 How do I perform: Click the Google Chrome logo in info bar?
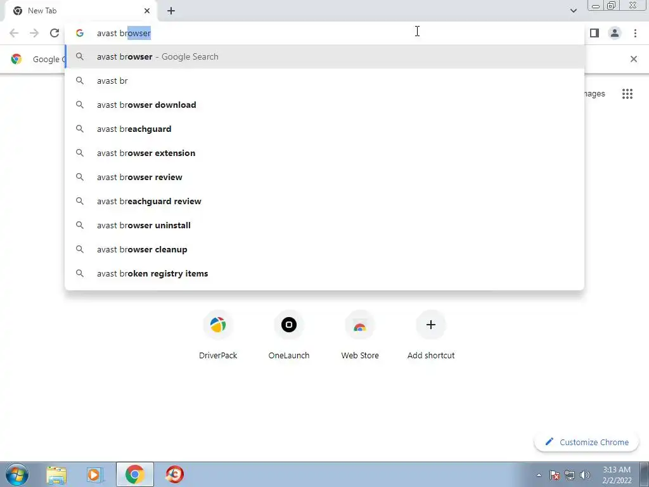16,59
